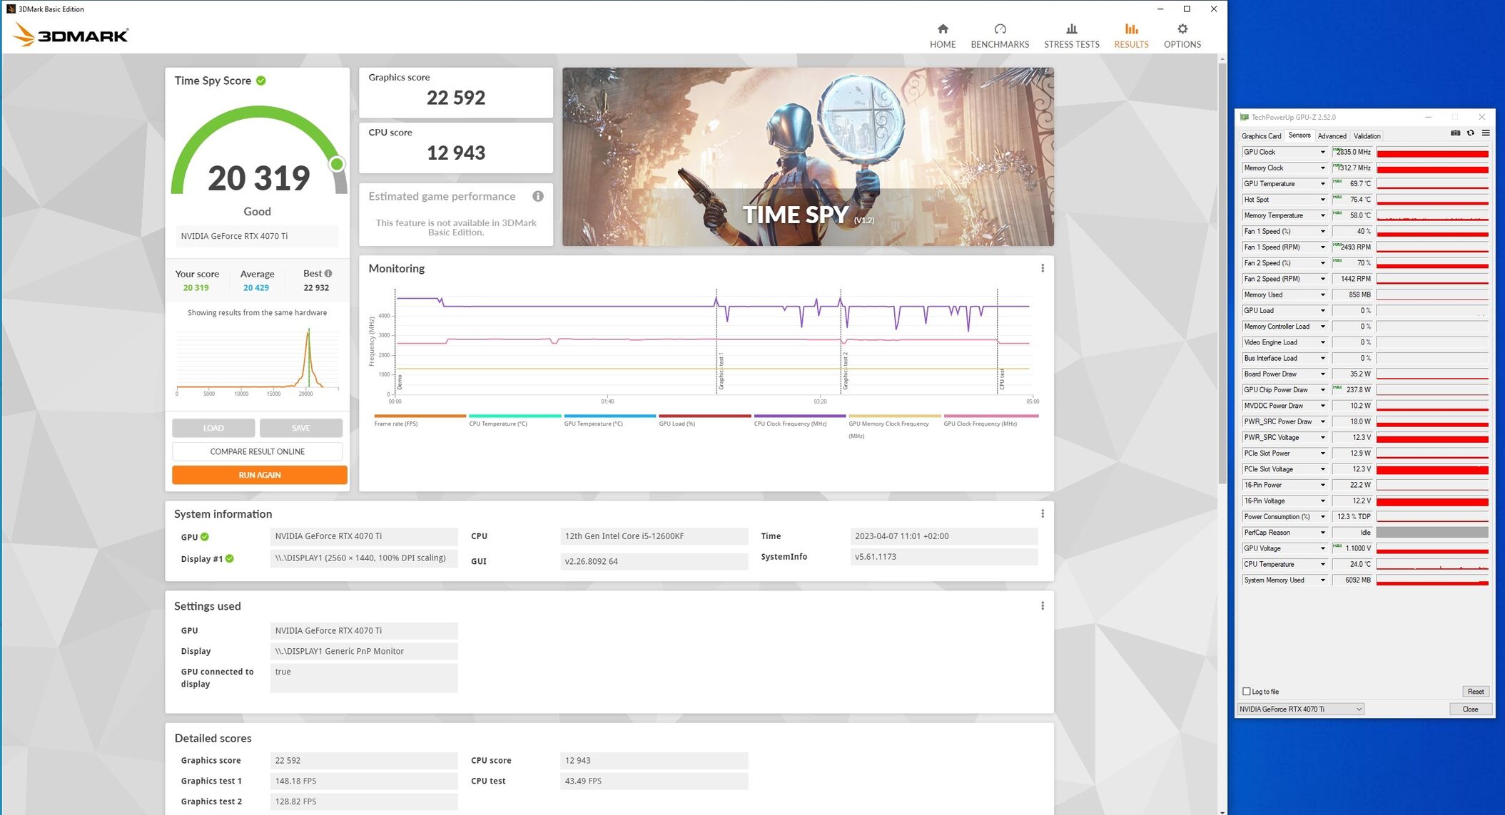Click the 12th Gen Intel Core i5-12600KF field

[654, 536]
